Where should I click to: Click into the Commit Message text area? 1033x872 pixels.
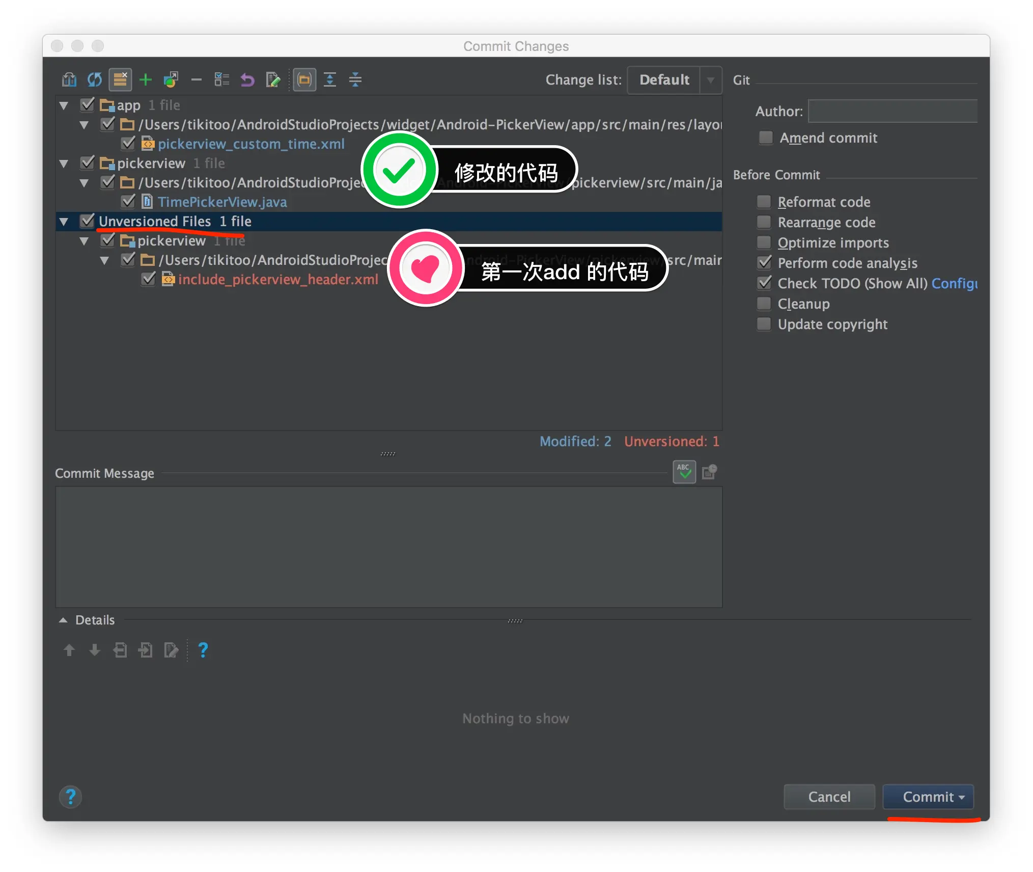(x=388, y=546)
